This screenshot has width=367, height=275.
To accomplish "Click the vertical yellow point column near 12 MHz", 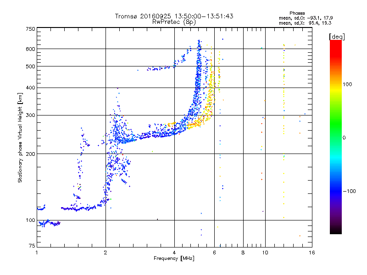I will click(x=284, y=131).
